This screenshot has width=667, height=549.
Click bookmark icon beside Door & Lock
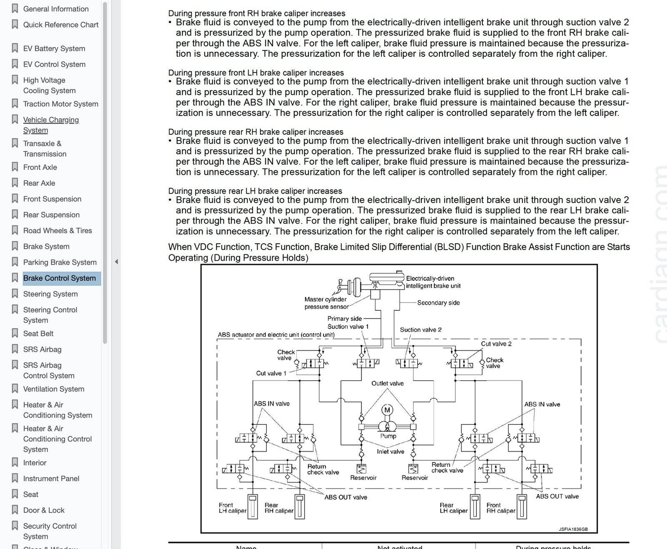[15, 510]
